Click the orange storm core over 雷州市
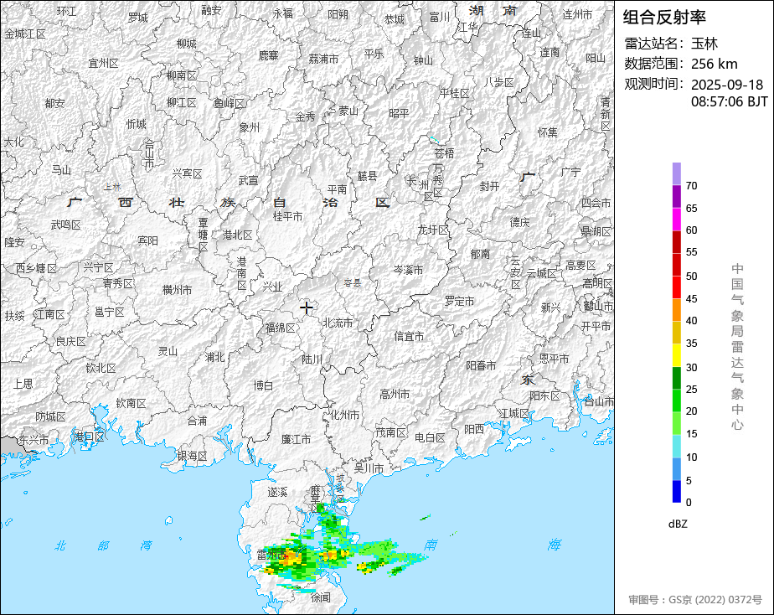This screenshot has width=774, height=615. [x=292, y=558]
